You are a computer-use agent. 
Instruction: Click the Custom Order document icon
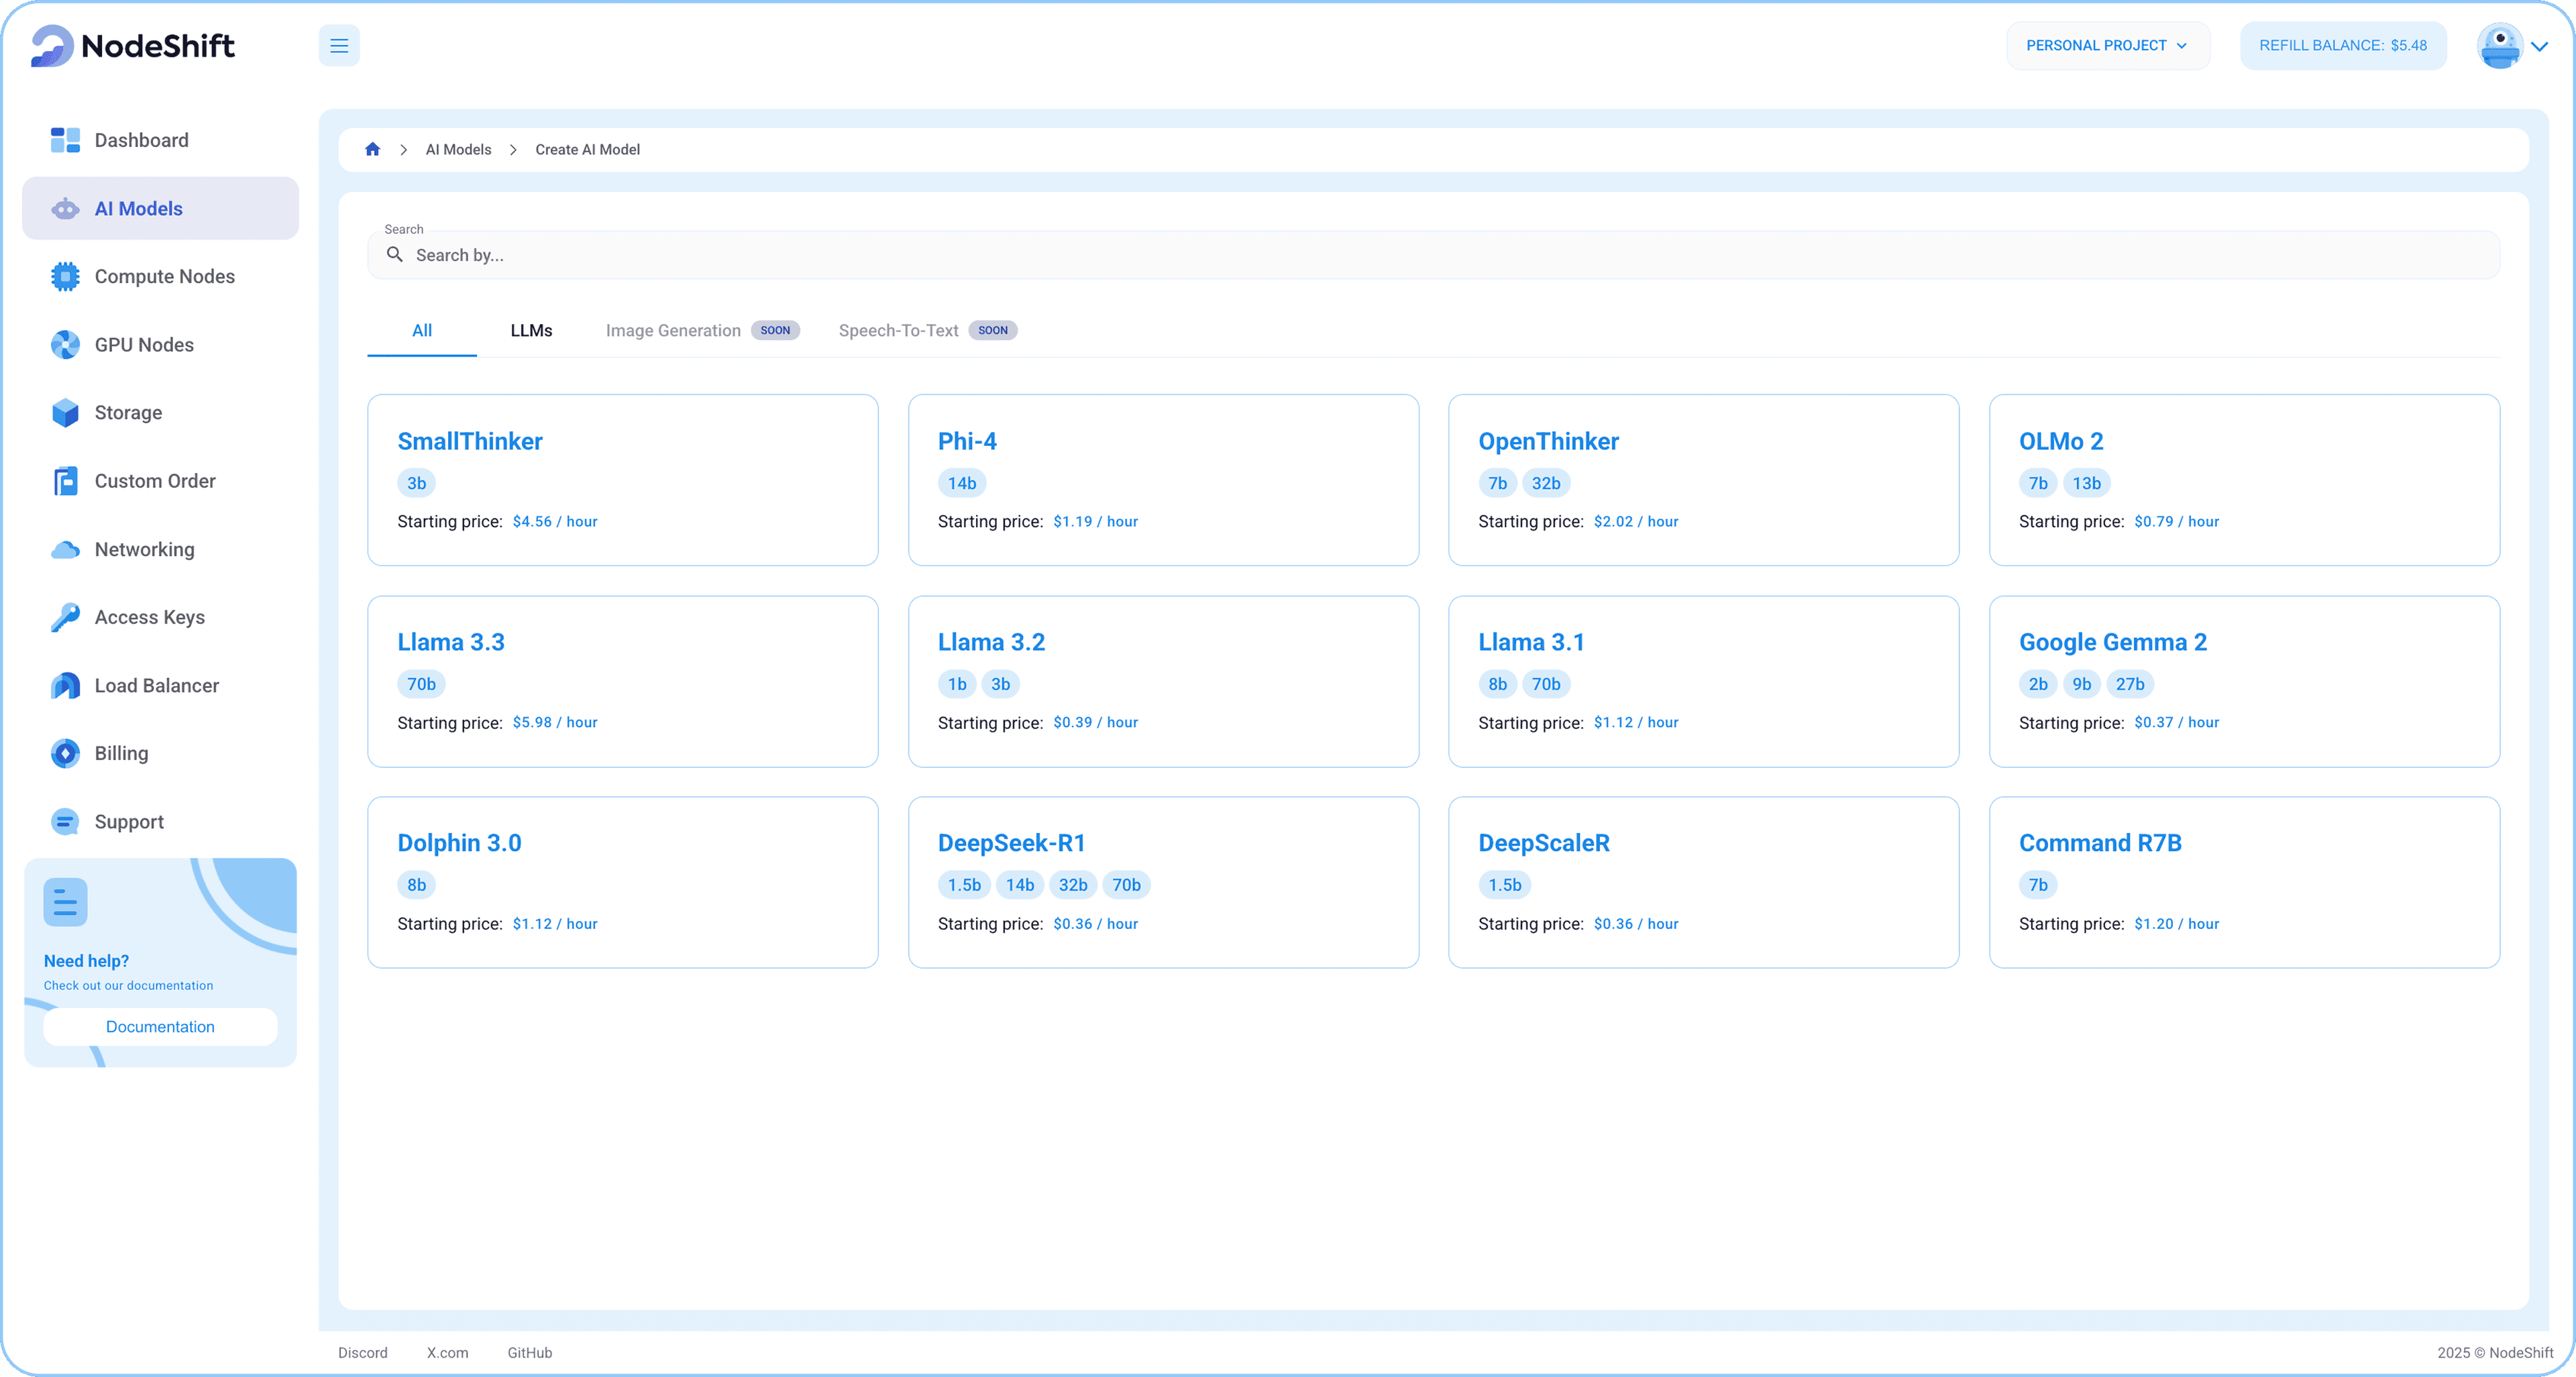(x=65, y=481)
